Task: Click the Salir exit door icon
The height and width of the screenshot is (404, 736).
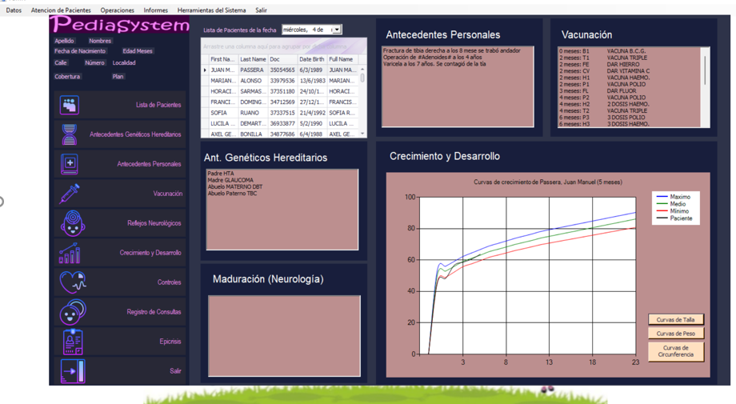Action: (72, 371)
